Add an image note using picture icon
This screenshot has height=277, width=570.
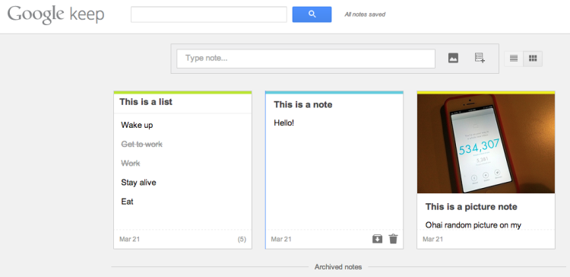pyautogui.click(x=453, y=58)
